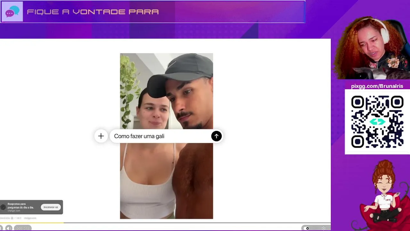The height and width of the screenshot is (231, 410).
Task: Click the pixgg.com/BrunaIris link text
Action: point(377,86)
